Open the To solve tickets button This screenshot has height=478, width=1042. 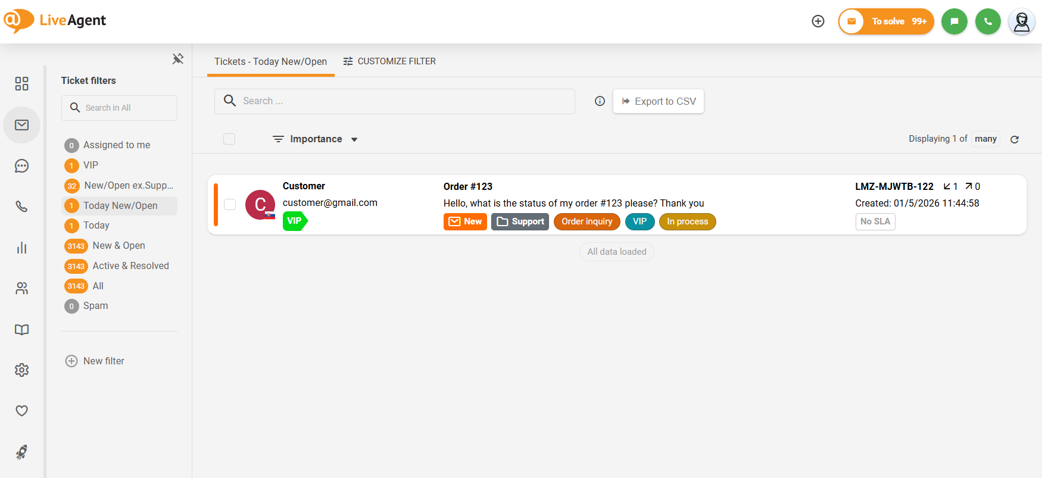(886, 21)
